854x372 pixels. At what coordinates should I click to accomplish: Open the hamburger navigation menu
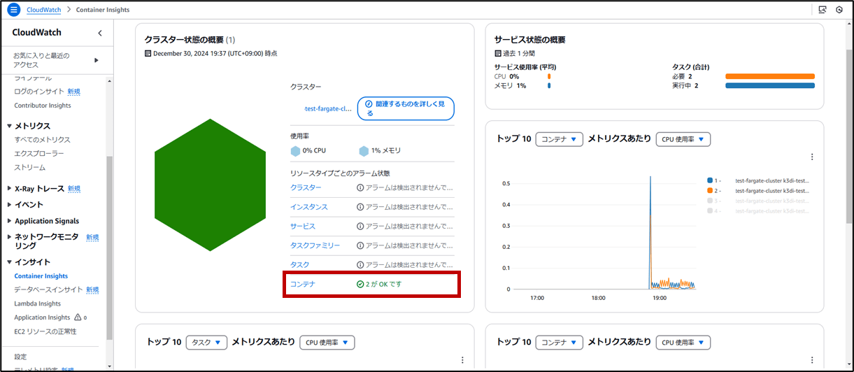(13, 10)
